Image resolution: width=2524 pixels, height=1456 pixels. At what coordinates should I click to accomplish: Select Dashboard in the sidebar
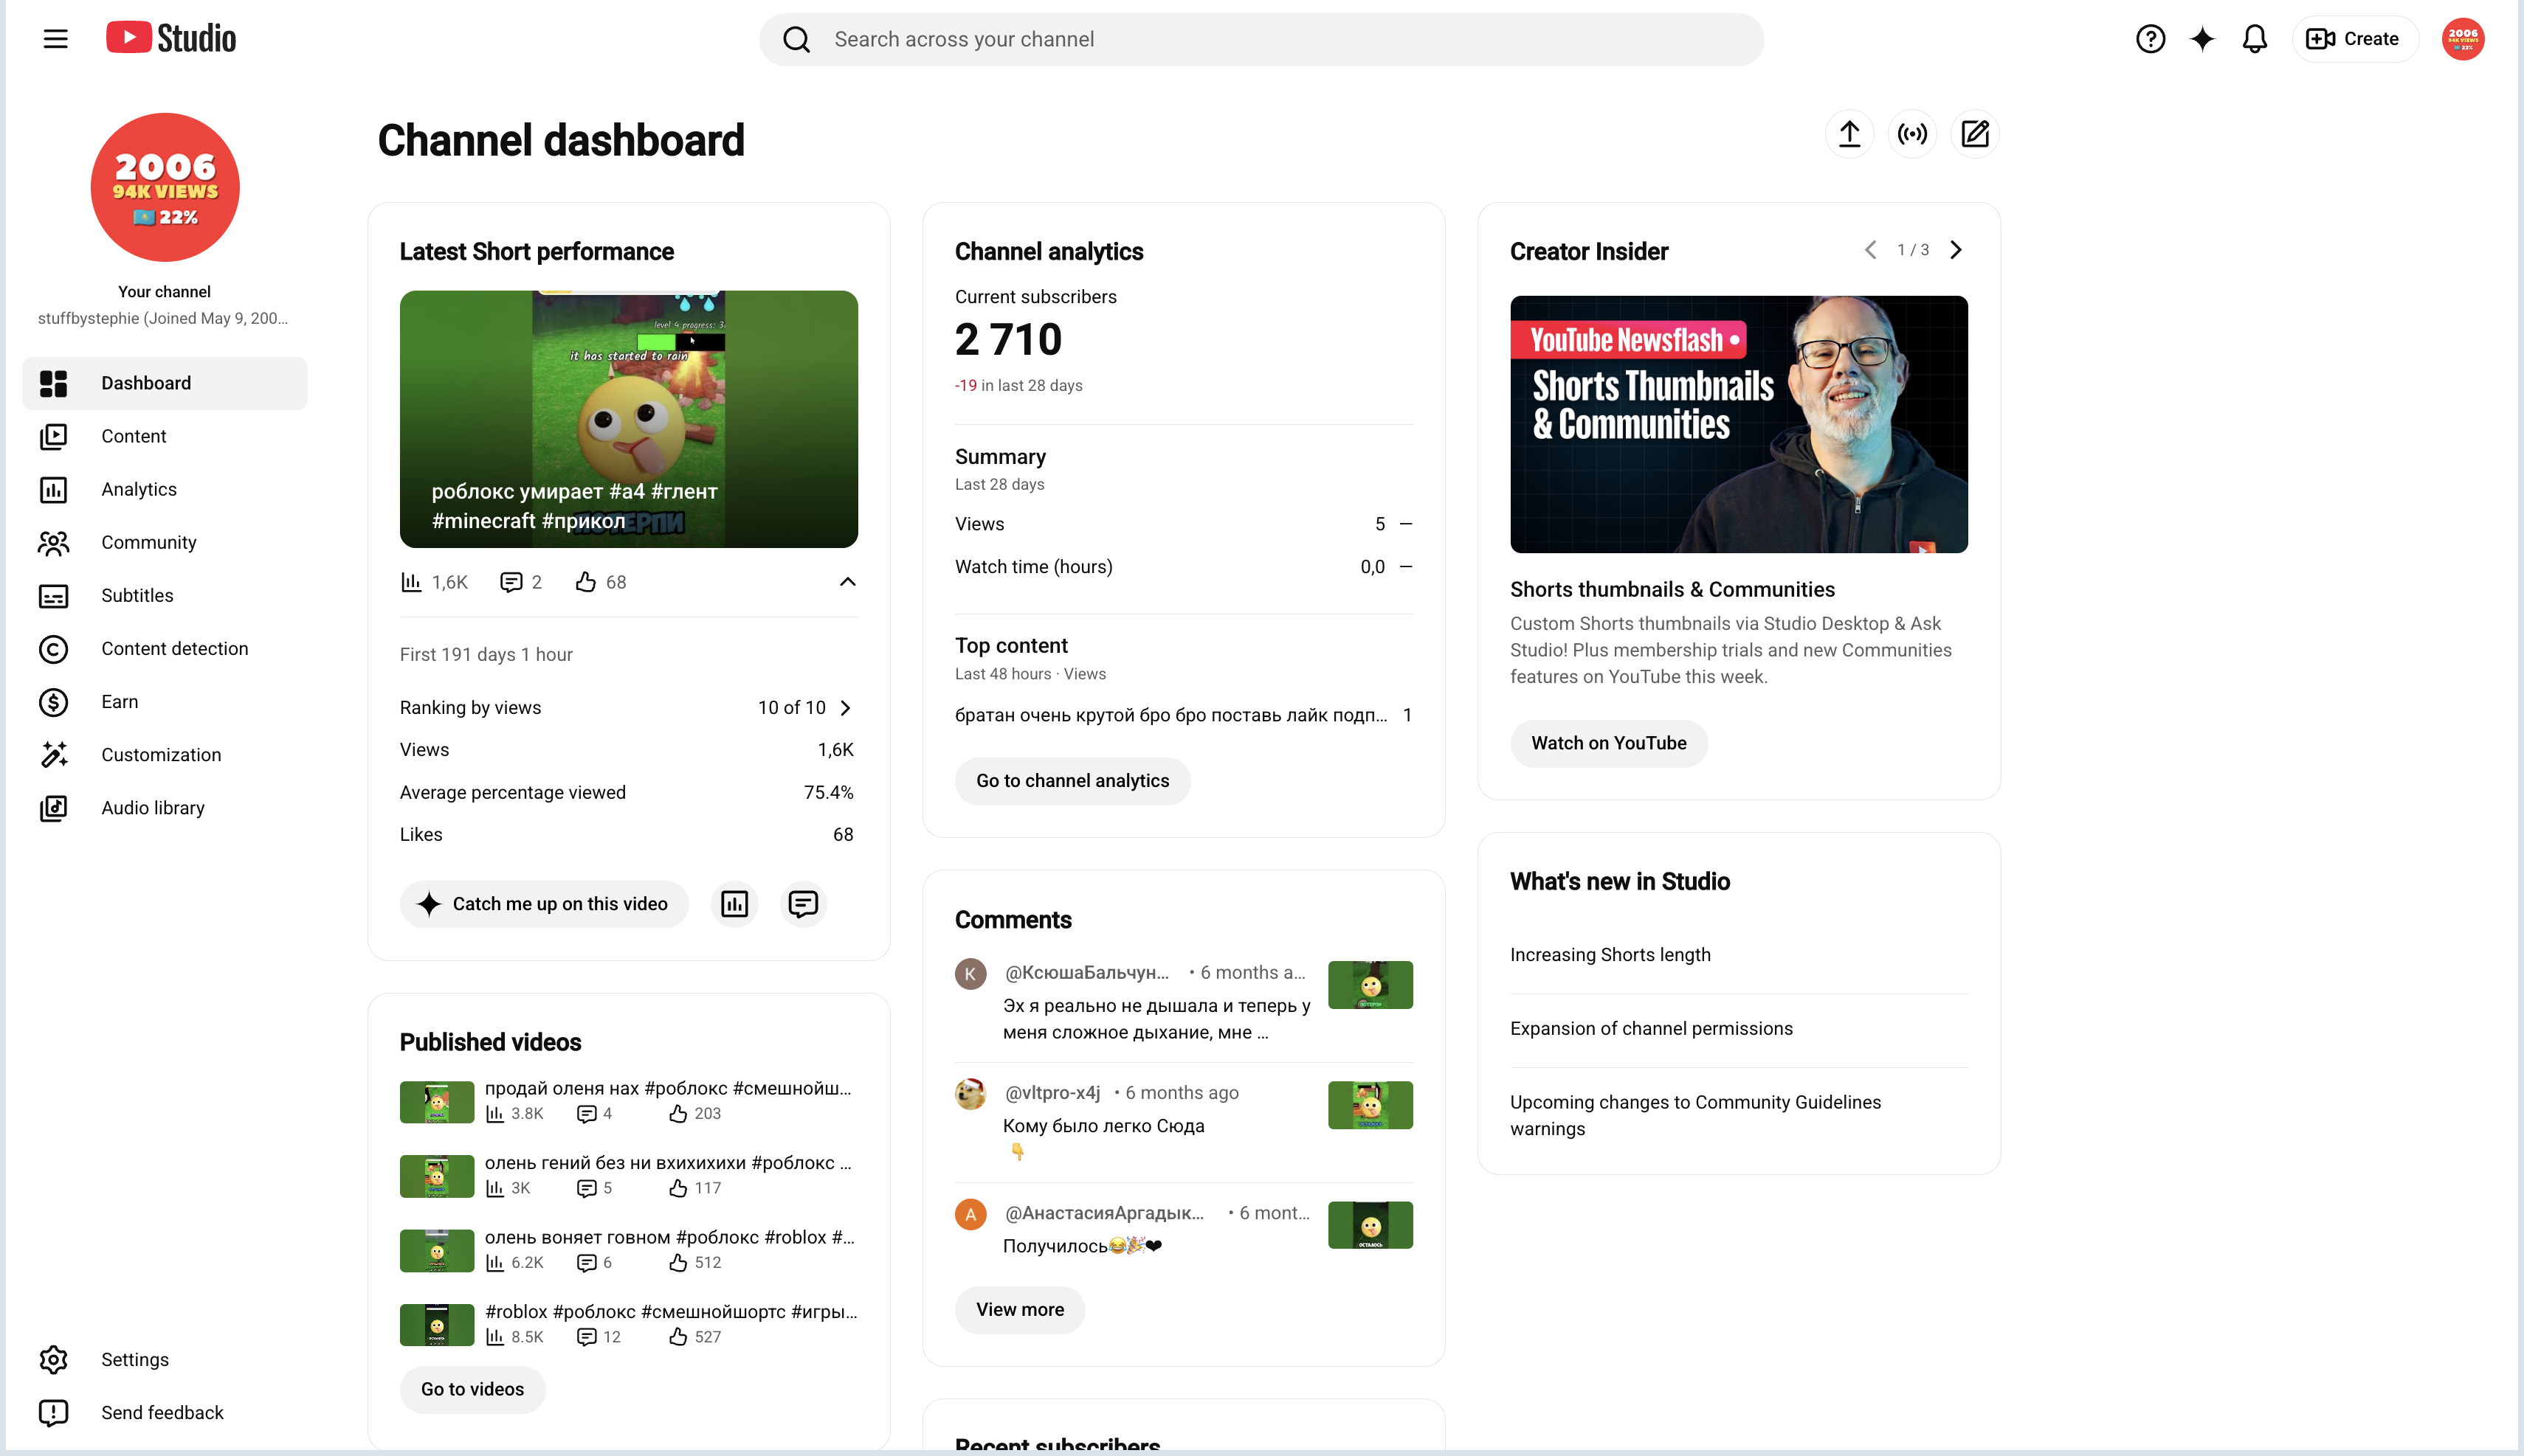[164, 383]
